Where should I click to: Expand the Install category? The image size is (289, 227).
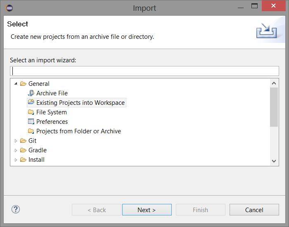pyautogui.click(x=16, y=160)
